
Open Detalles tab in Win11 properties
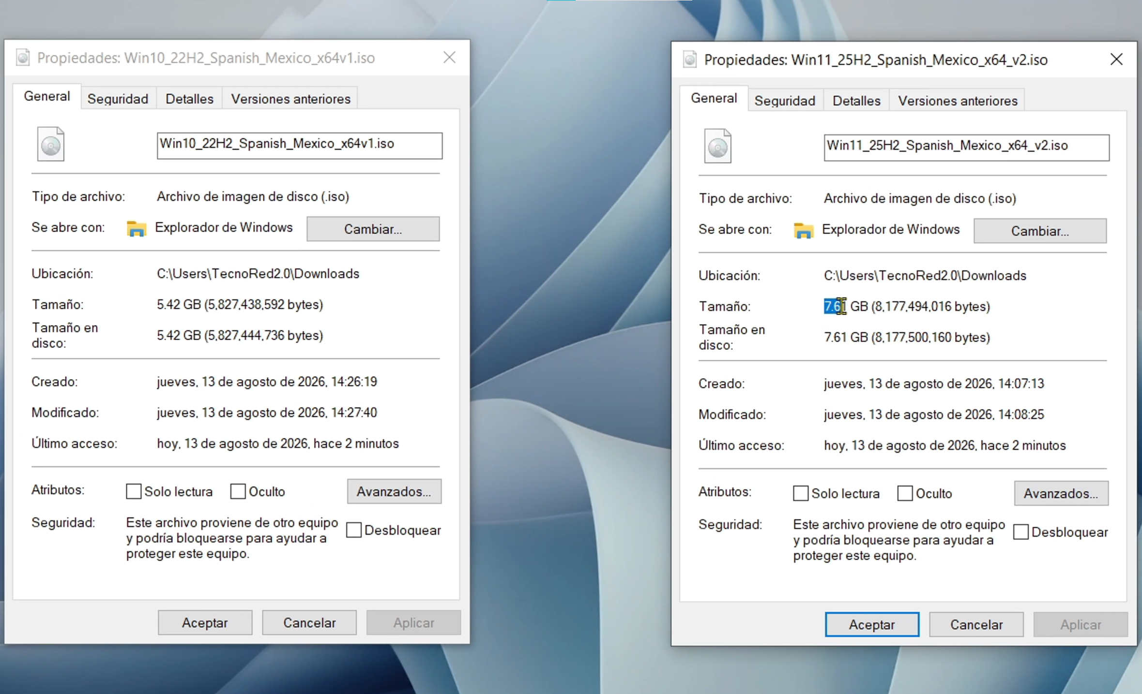(856, 101)
